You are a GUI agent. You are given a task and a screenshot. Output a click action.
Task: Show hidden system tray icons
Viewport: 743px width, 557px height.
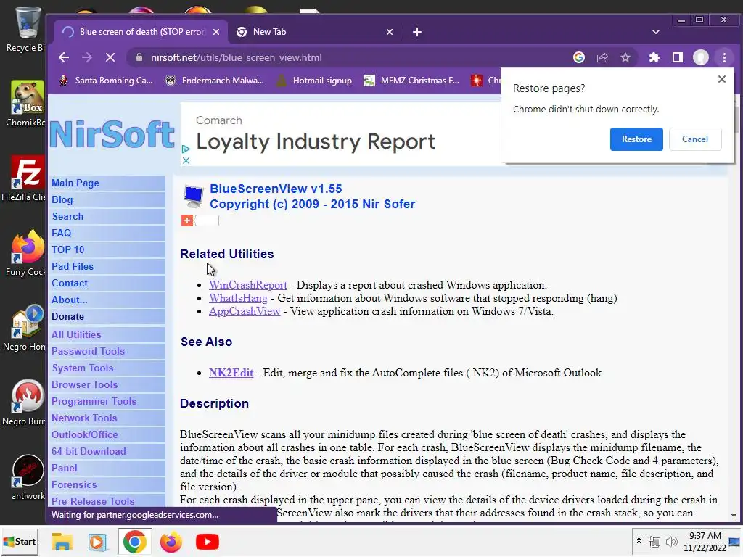coord(639,541)
